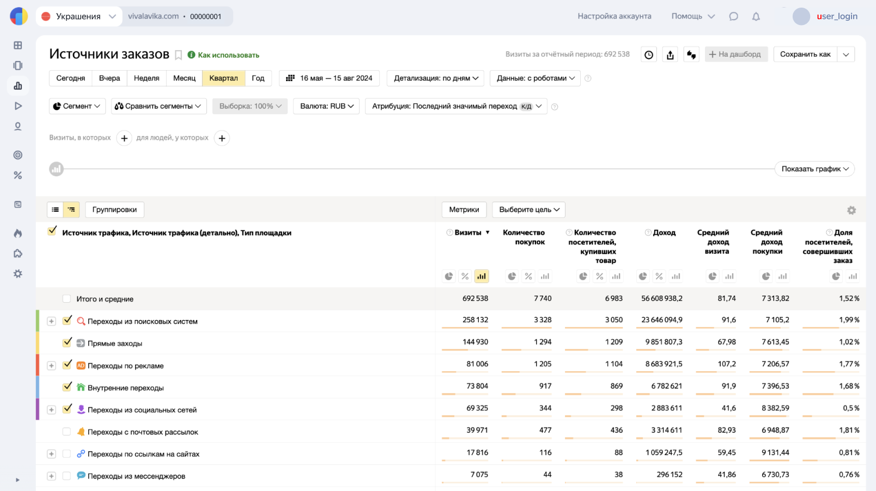876x491 pixels.
Task: Click the export share icon
Action: point(670,54)
